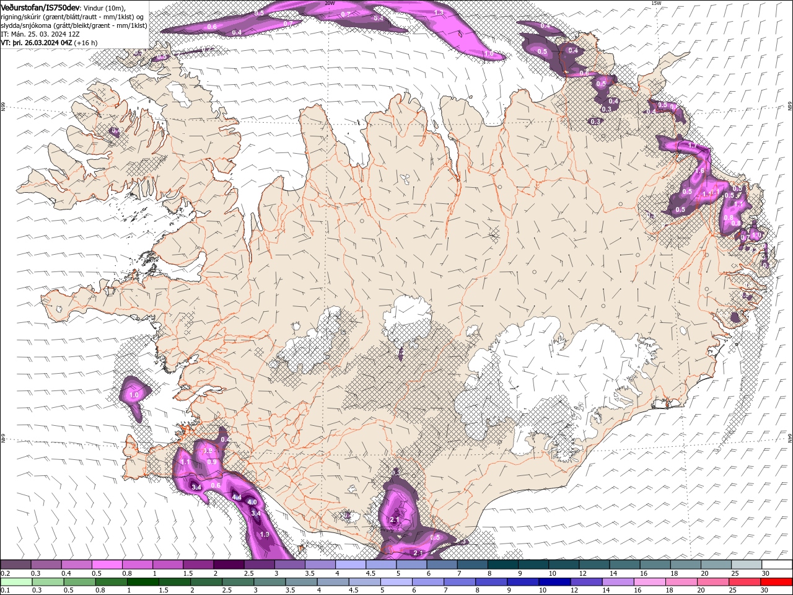Pick upper legend swatch between 8 and 9
The width and height of the screenshot is (793, 595).
[503, 565]
